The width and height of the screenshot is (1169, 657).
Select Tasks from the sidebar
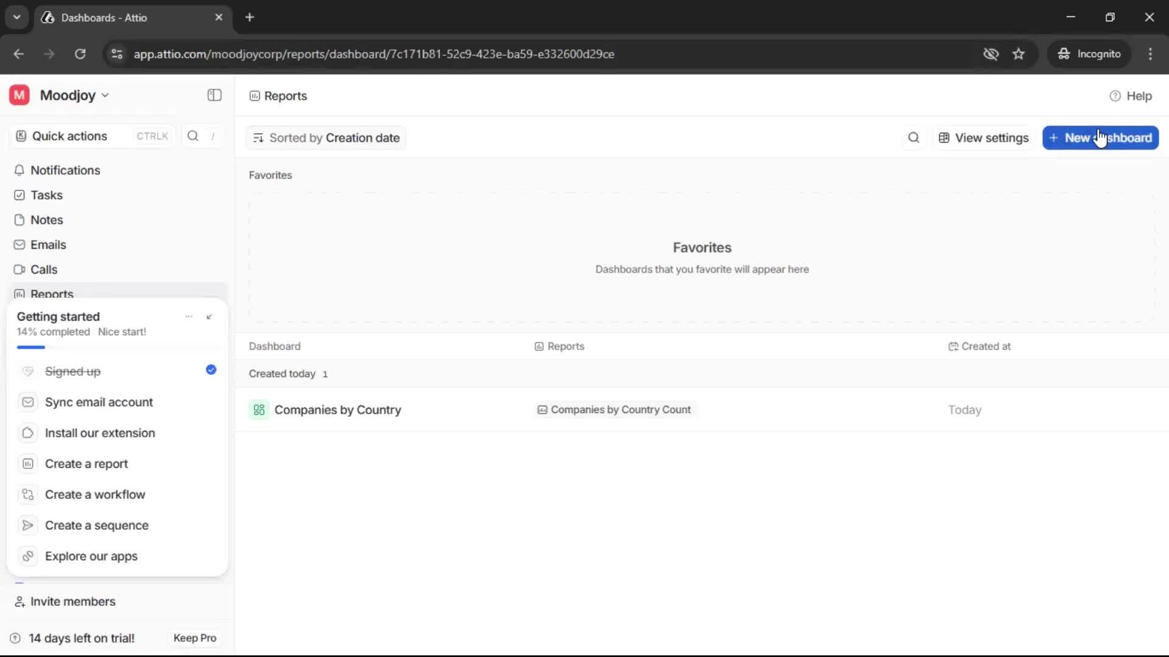46,195
